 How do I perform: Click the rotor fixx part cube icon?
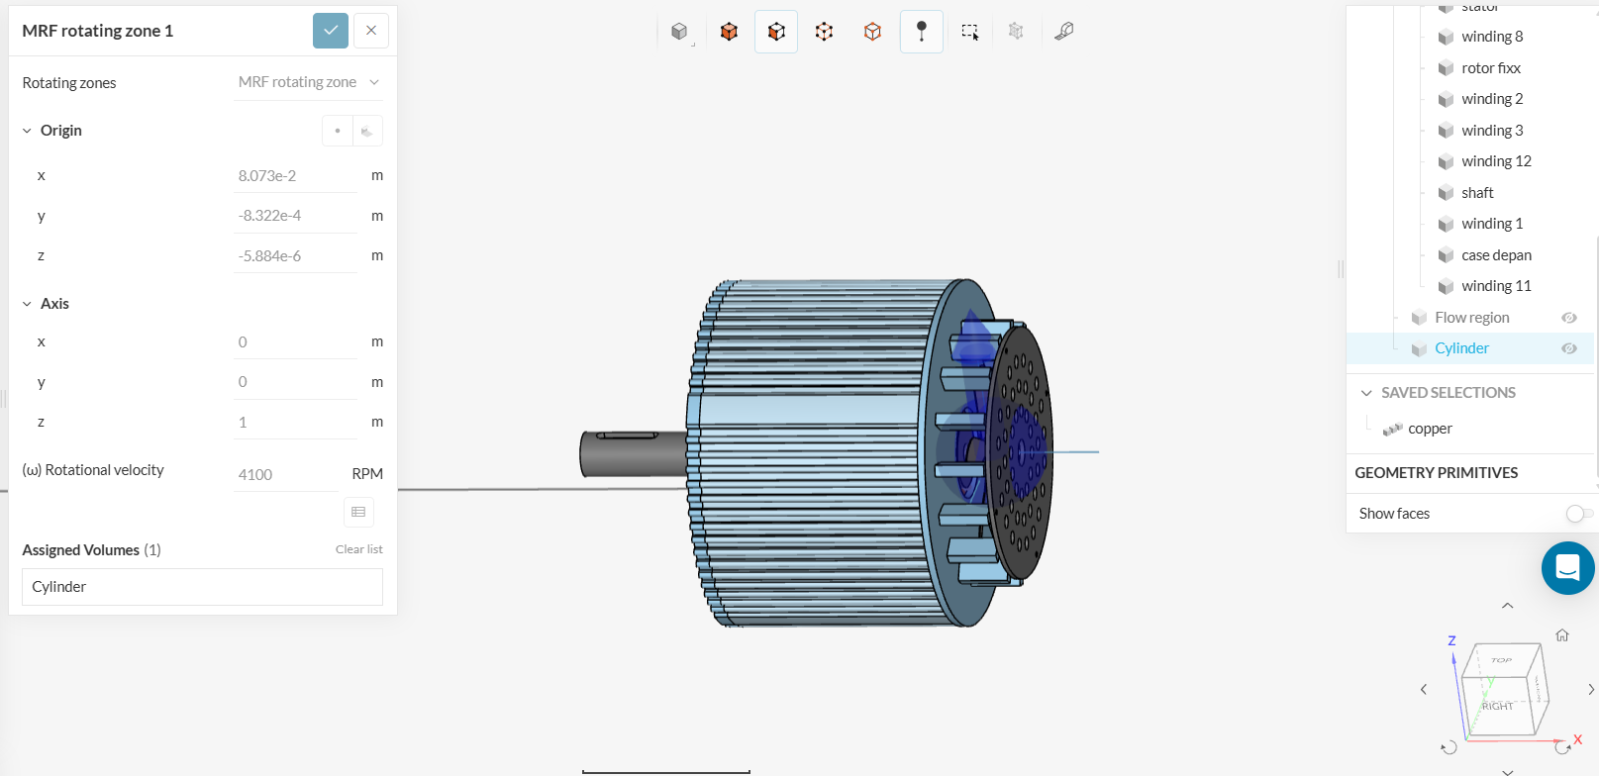(x=1446, y=68)
